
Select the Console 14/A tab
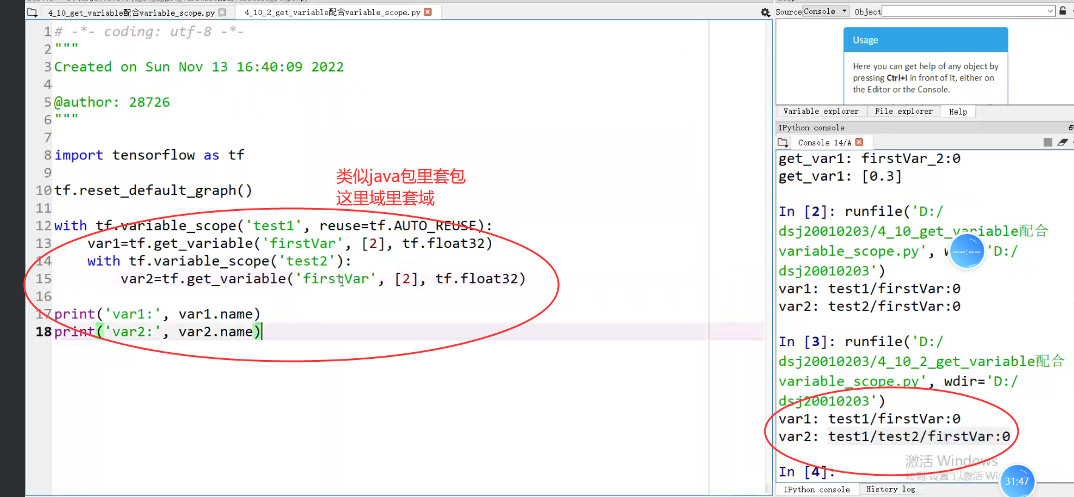click(x=824, y=142)
